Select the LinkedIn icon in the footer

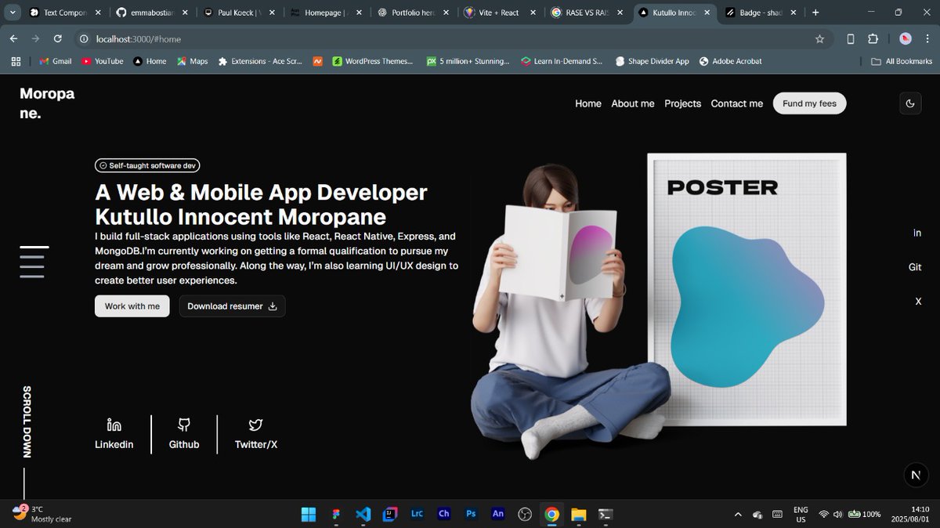click(x=114, y=424)
